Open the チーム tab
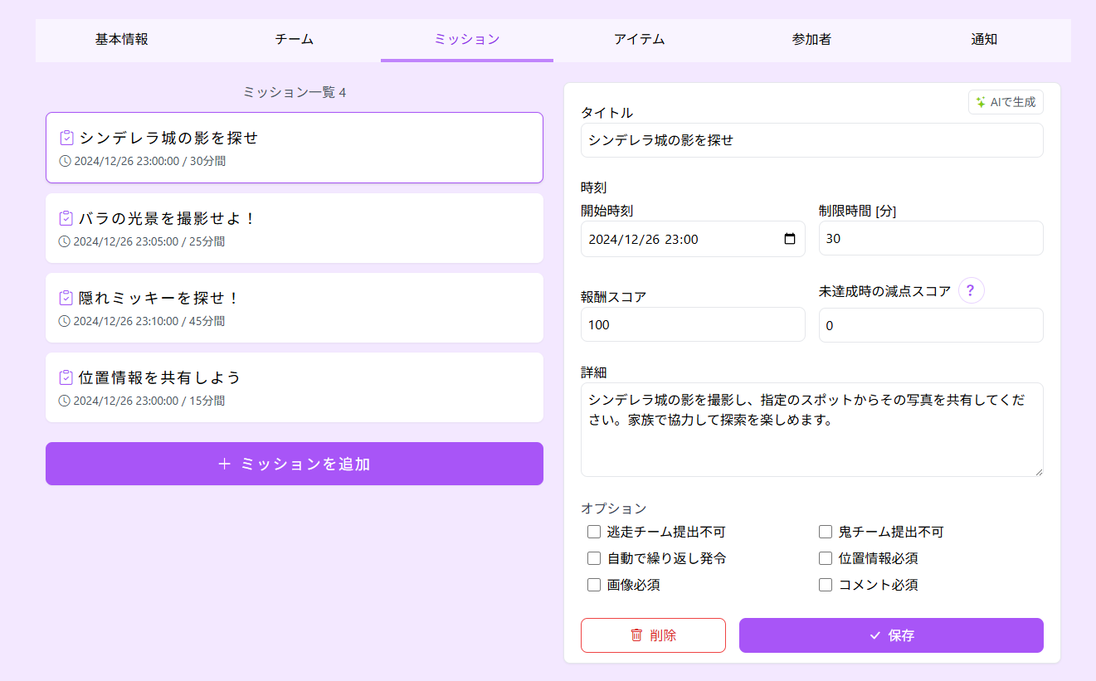 (295, 40)
